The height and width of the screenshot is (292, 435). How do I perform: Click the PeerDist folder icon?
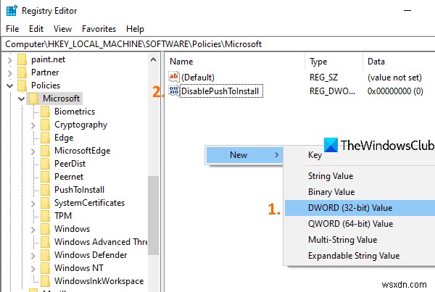click(x=45, y=164)
